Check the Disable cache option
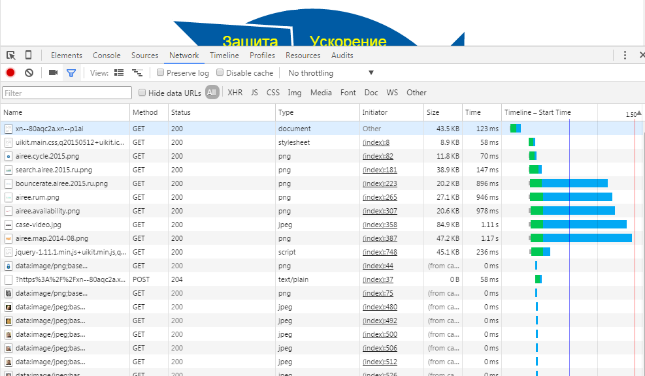This screenshot has height=376, width=645. 220,73
